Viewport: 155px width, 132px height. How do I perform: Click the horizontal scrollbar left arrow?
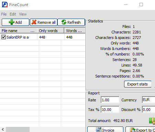(x=3, y=130)
